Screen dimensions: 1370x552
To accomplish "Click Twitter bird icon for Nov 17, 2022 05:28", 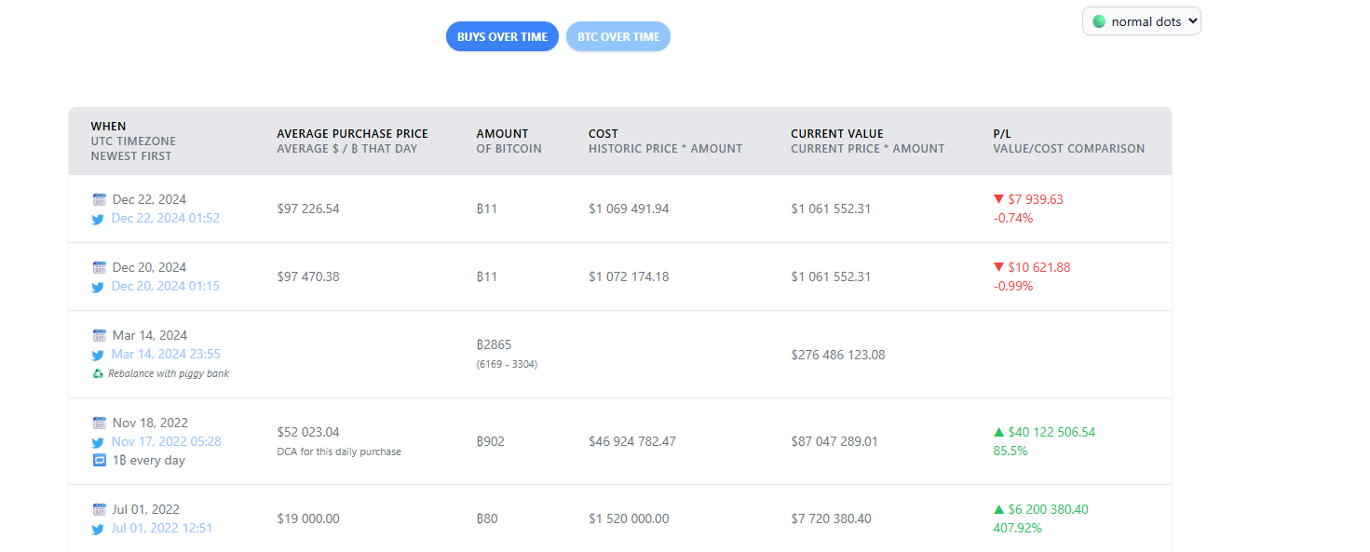I will pyautogui.click(x=98, y=442).
